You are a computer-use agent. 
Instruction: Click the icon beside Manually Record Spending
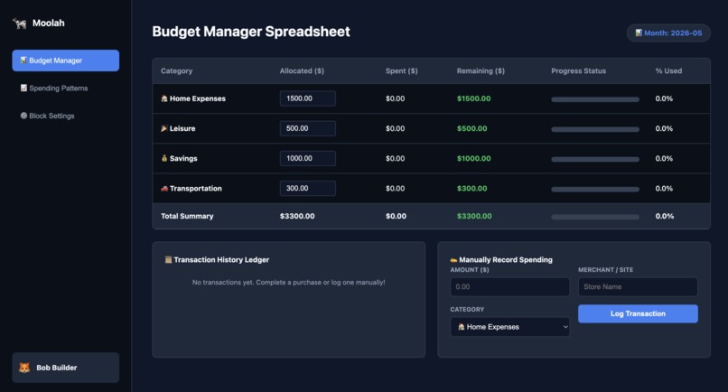click(453, 259)
